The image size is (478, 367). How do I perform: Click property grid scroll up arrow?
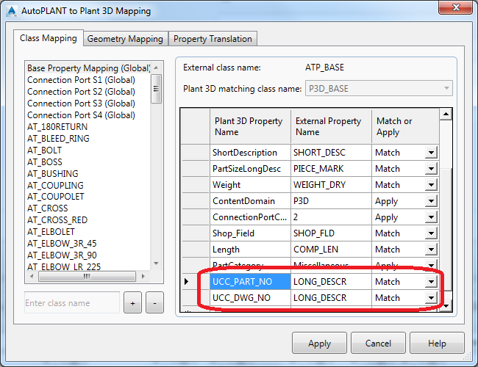[446, 114]
